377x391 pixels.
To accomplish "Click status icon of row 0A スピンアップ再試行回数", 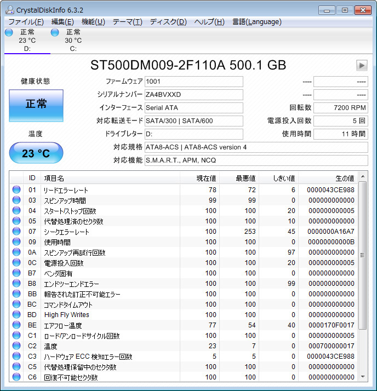I will click(16, 252).
